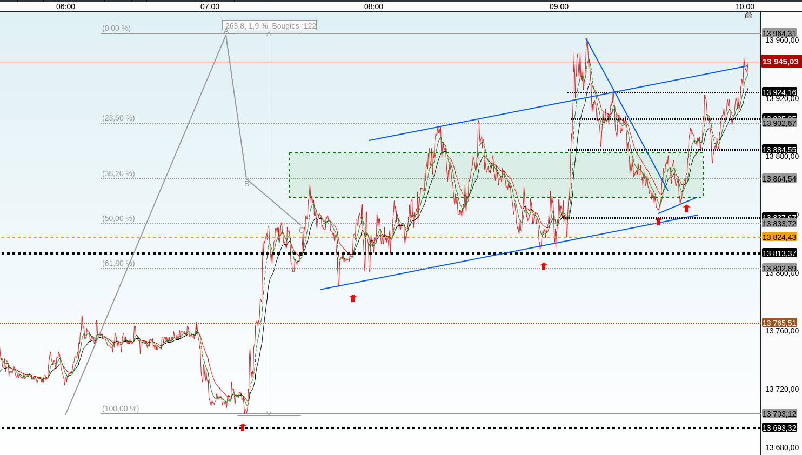Click the 13 680,00 axis value

[782, 447]
